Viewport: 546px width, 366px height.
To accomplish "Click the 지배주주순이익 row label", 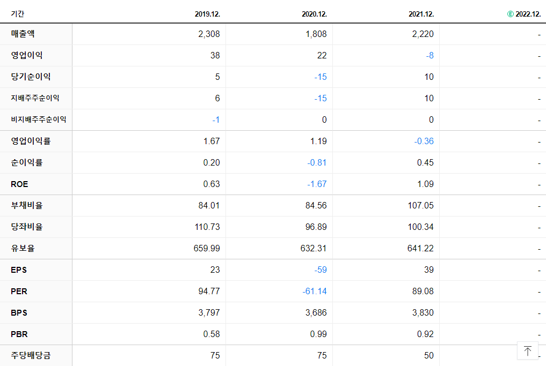I will (x=35, y=98).
